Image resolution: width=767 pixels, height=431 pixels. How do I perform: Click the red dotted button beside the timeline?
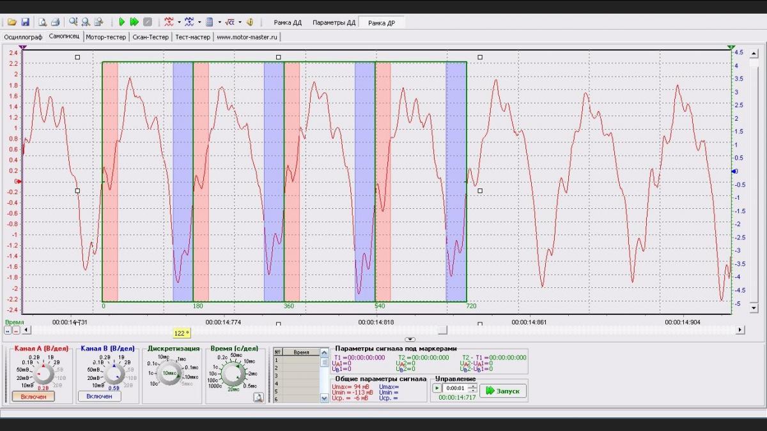point(16,331)
